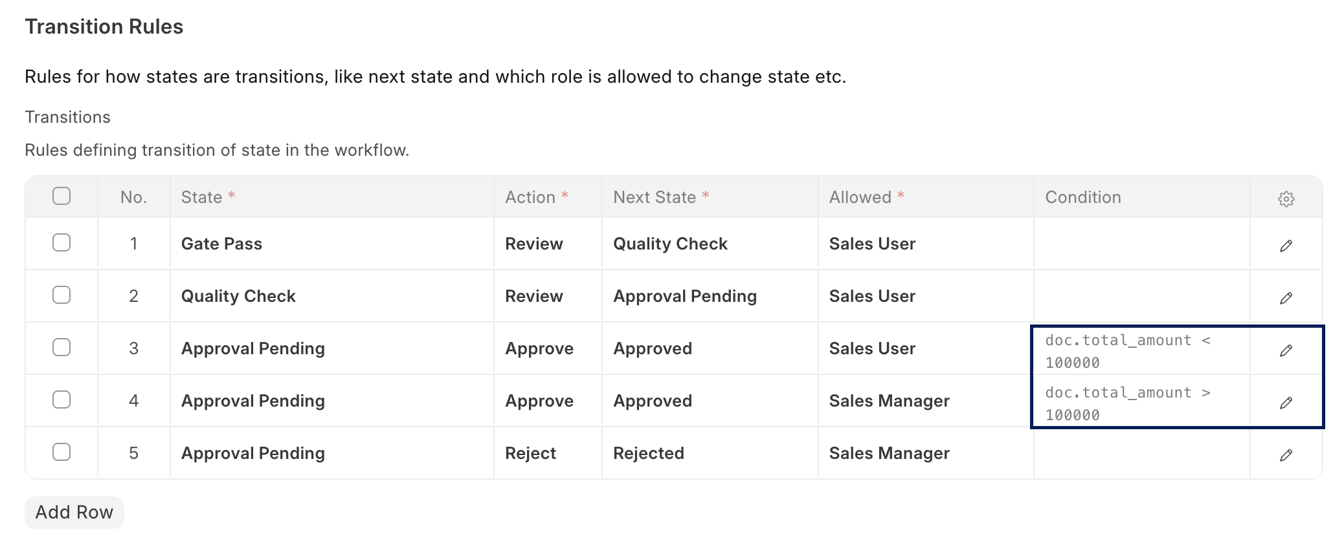1344x543 pixels.
Task: Click the empty Condition cell in row 1
Action: click(1141, 244)
